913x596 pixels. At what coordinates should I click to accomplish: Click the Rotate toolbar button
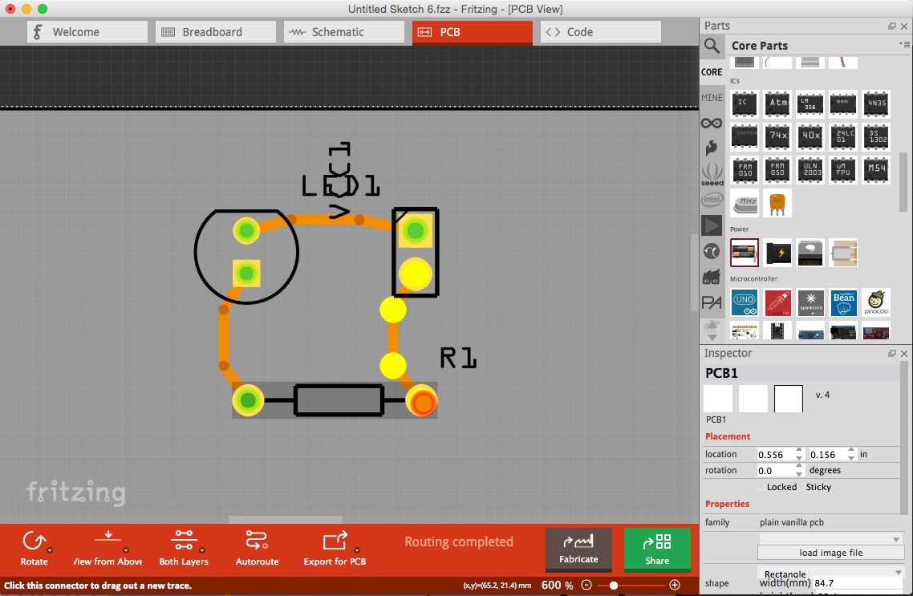(34, 549)
